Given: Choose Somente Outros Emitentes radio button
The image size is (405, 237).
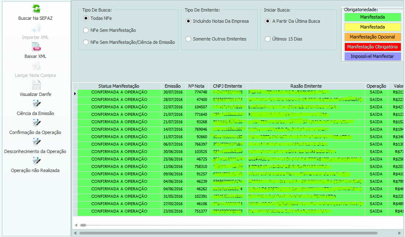Looking at the screenshot, I should [x=188, y=39].
